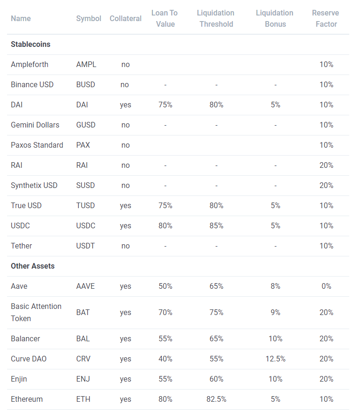Select the Collateral column header
Viewport: 353px width, 413px height.
click(x=125, y=18)
